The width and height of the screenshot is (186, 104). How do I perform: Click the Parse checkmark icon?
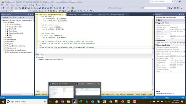click(48, 11)
